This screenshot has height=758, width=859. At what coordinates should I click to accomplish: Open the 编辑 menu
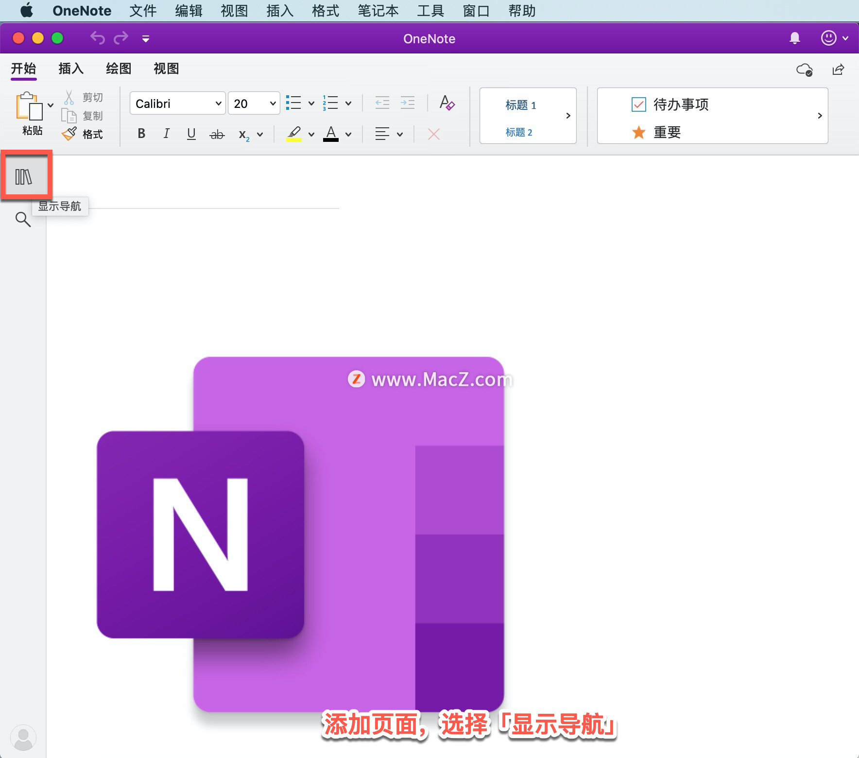189,11
